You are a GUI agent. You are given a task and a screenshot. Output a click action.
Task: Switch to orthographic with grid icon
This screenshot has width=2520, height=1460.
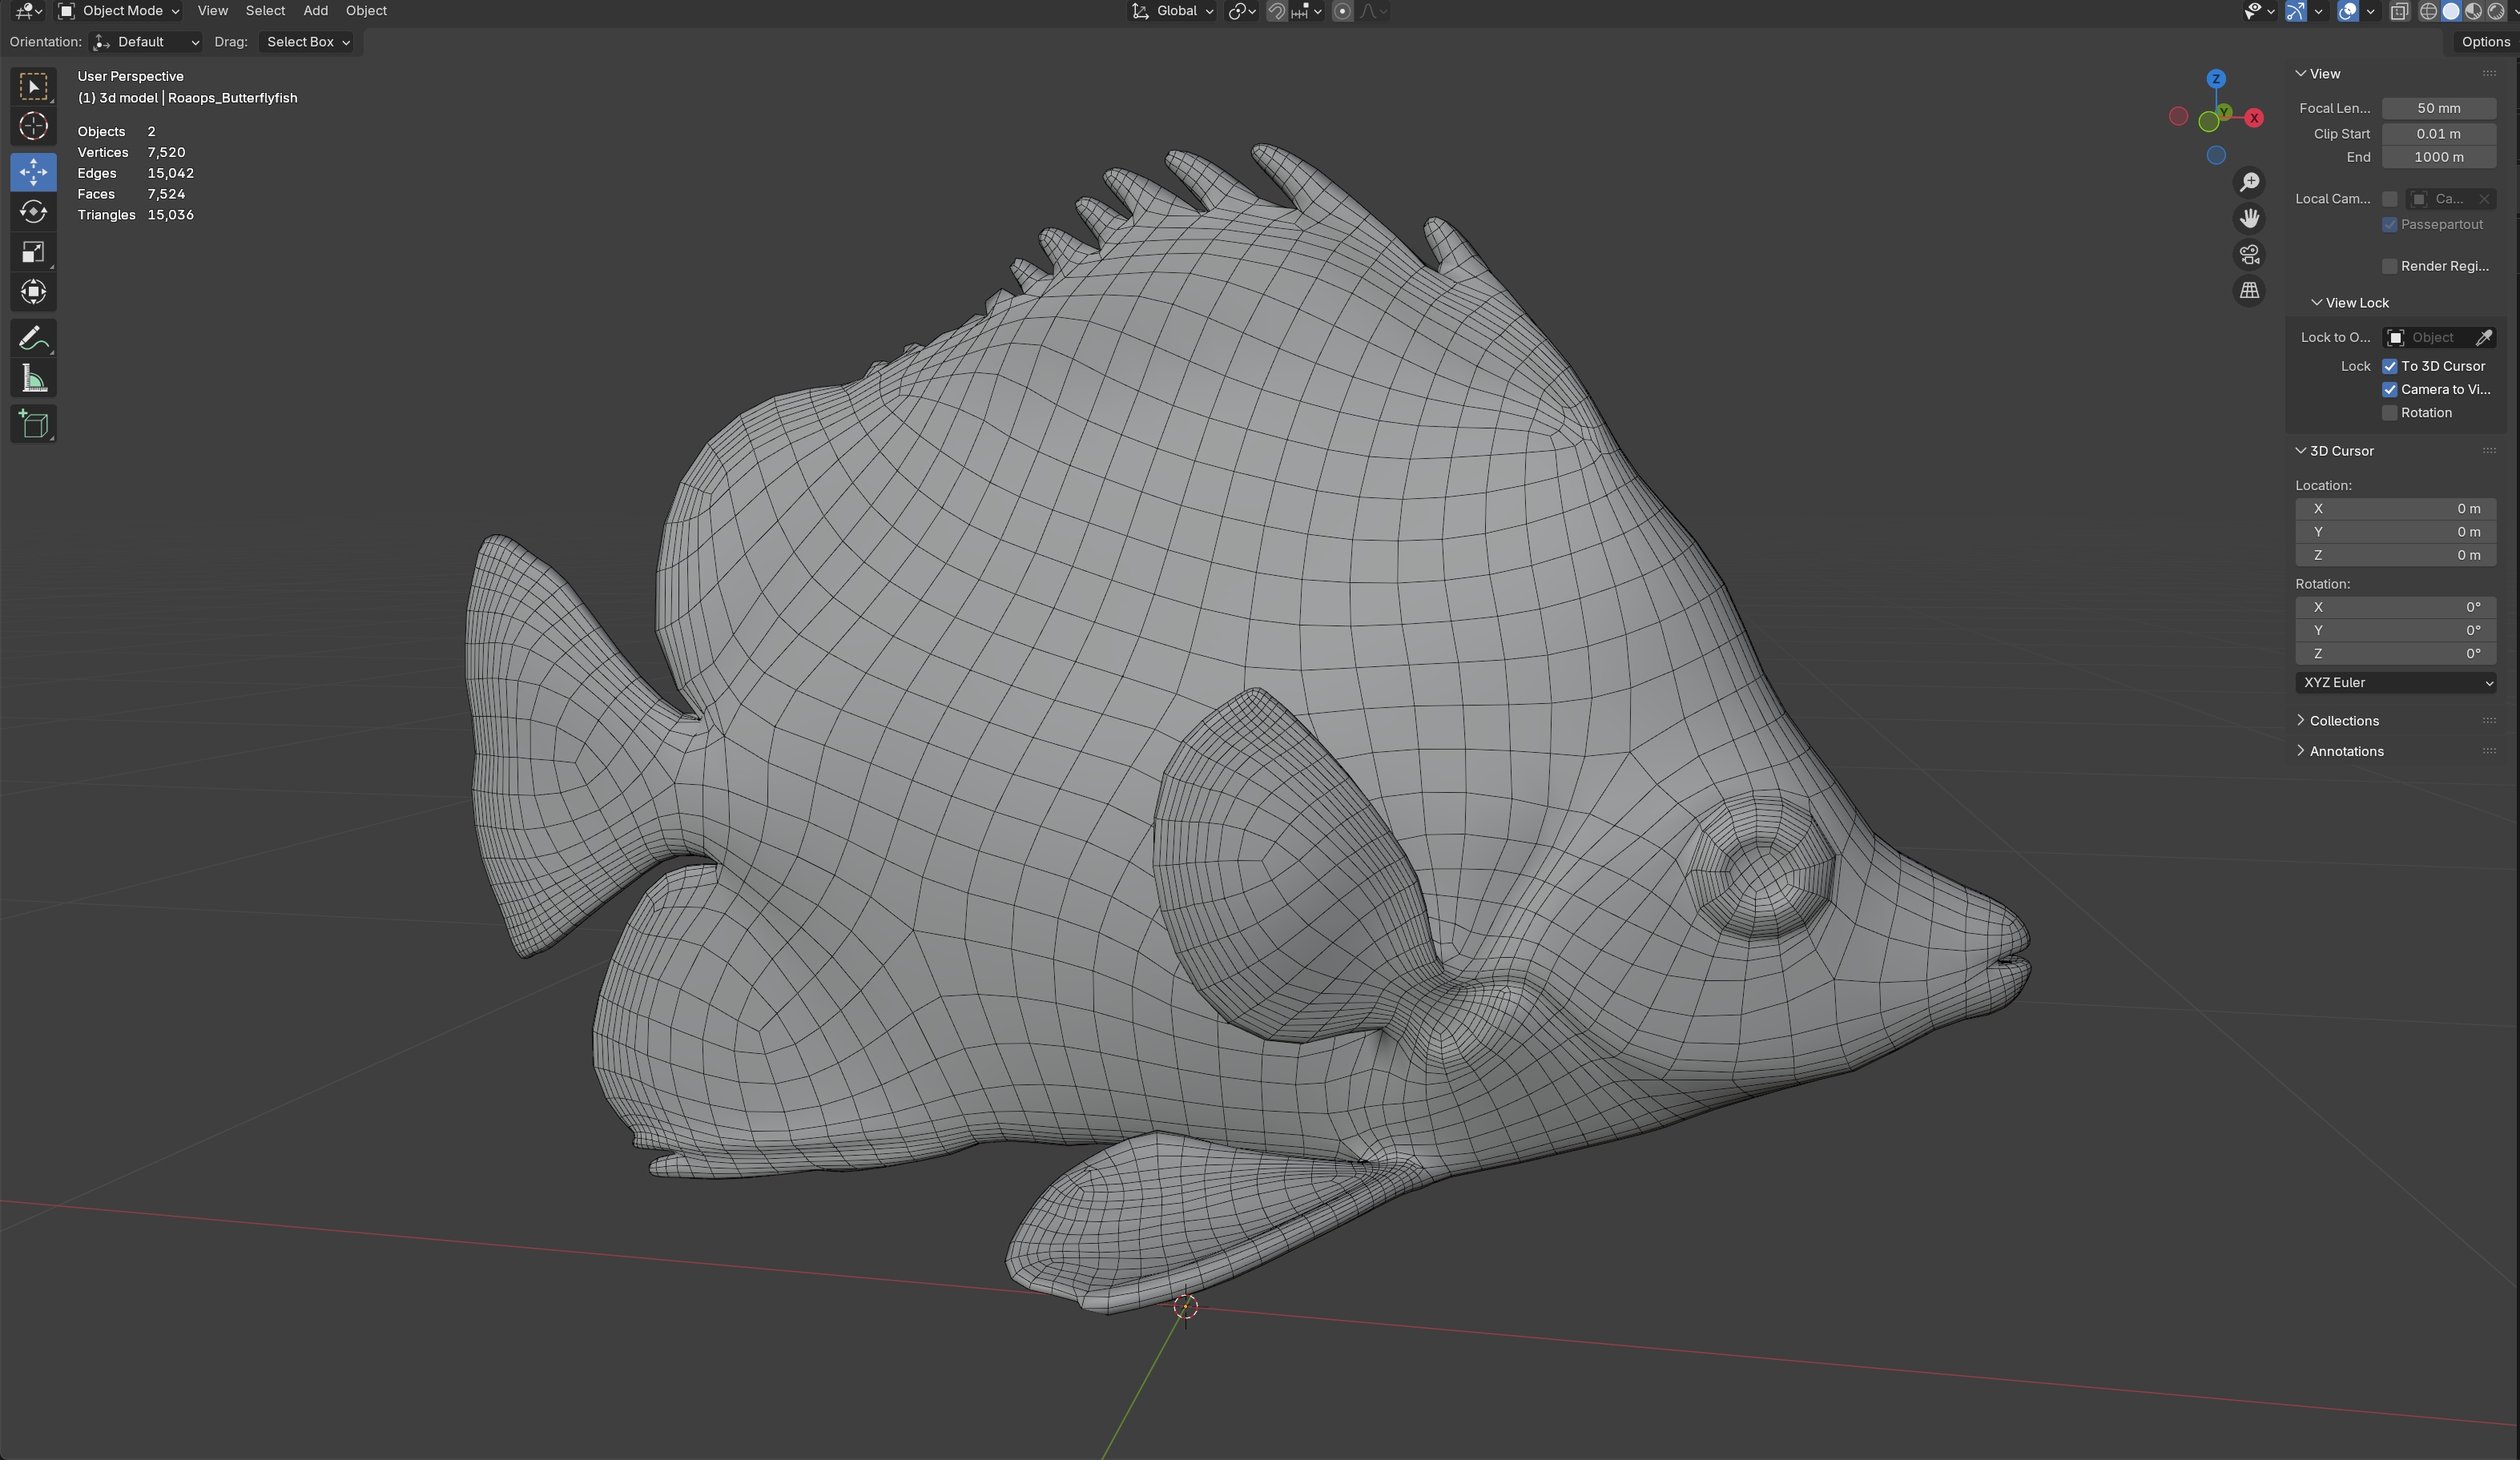(2249, 291)
